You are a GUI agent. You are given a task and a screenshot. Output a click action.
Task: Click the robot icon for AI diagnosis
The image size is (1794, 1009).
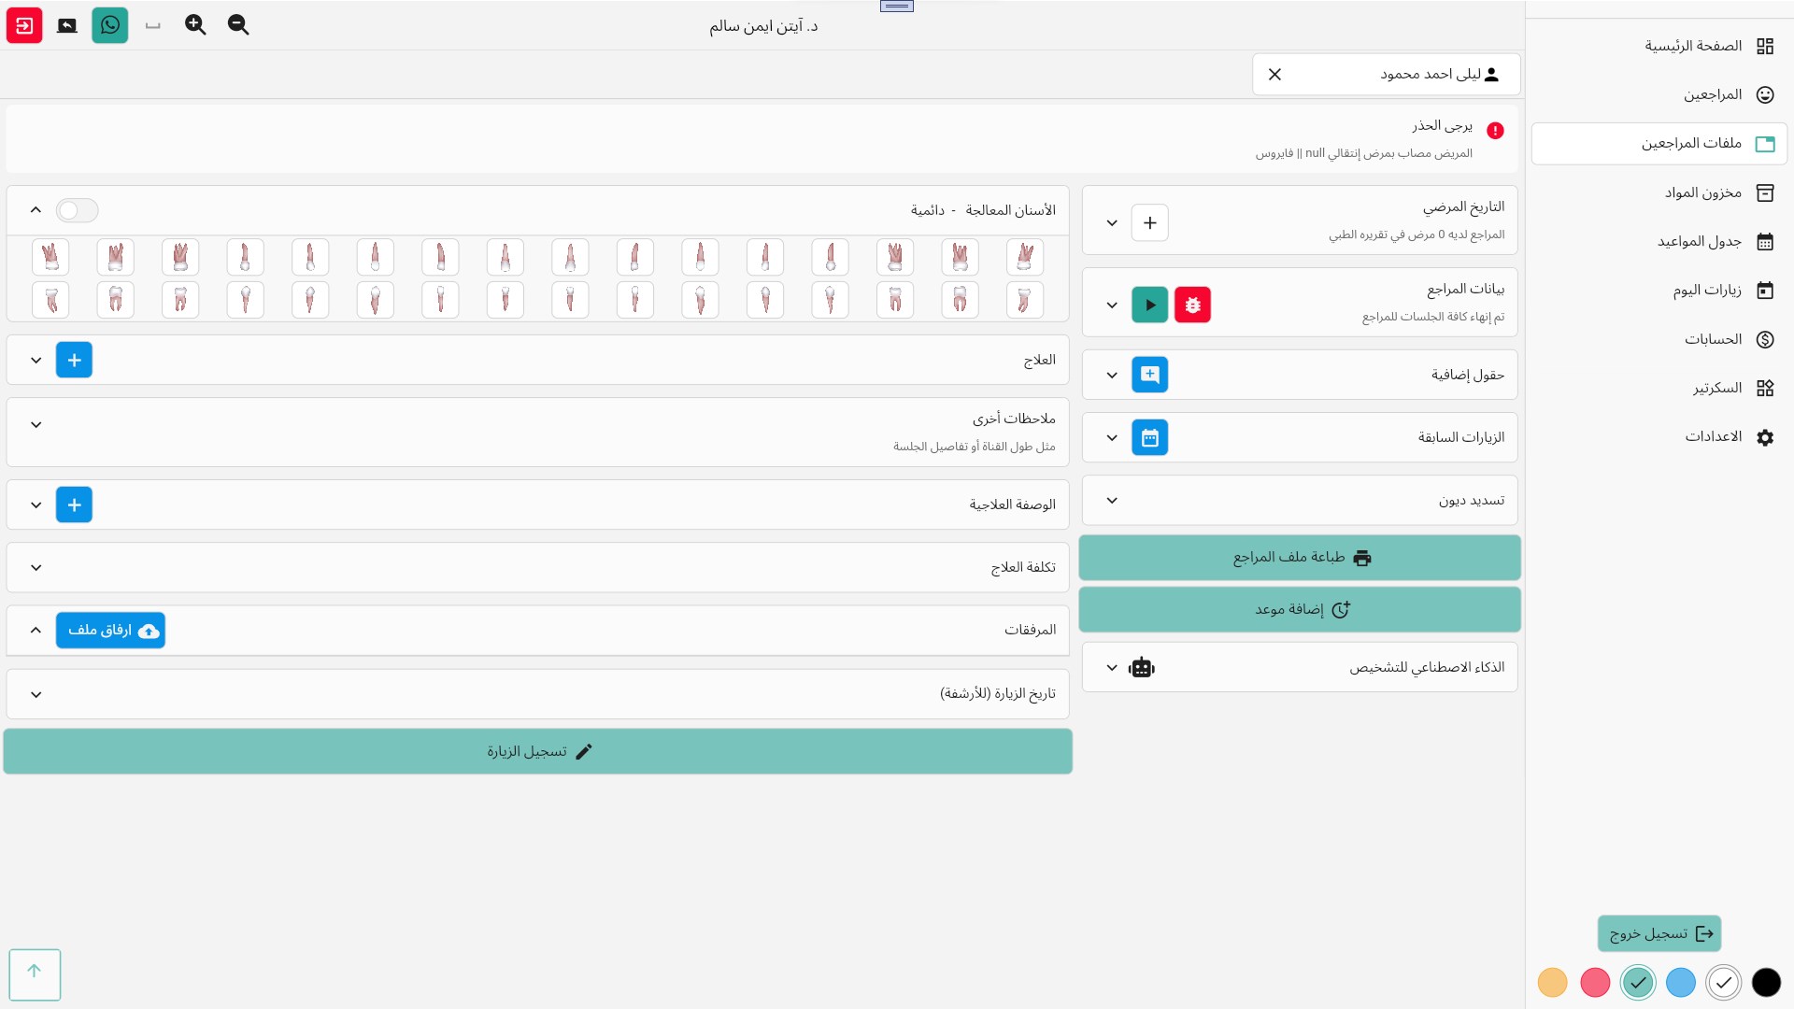pos(1142,667)
